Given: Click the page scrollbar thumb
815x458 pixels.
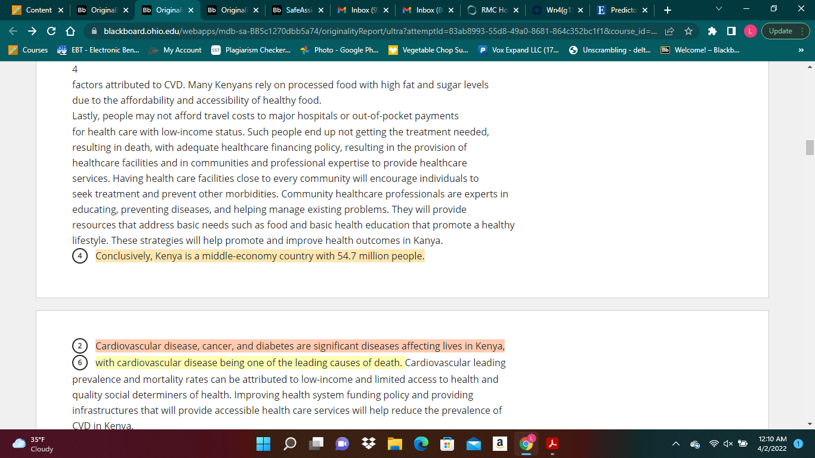Looking at the screenshot, I should [810, 147].
